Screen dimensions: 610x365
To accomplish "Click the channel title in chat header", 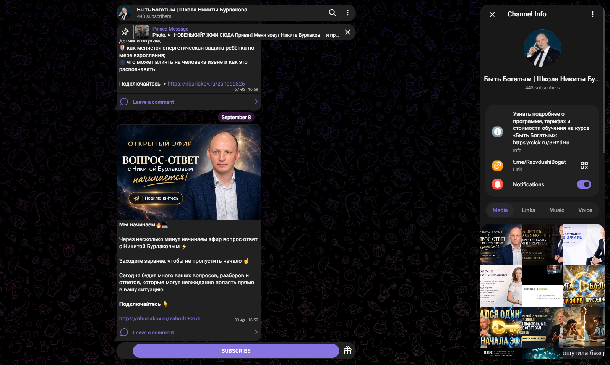I will click(x=192, y=10).
